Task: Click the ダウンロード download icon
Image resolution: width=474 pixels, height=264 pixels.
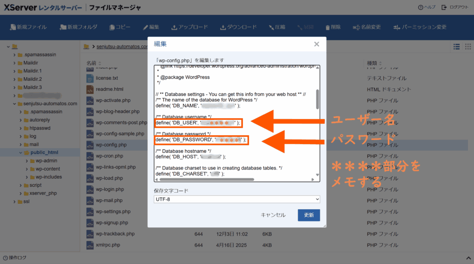Action: 223,27
